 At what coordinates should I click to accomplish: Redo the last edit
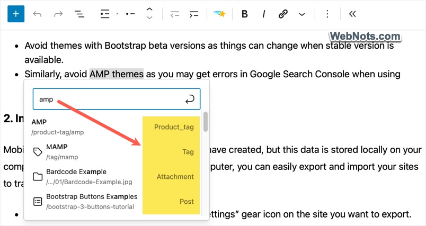[58, 14]
